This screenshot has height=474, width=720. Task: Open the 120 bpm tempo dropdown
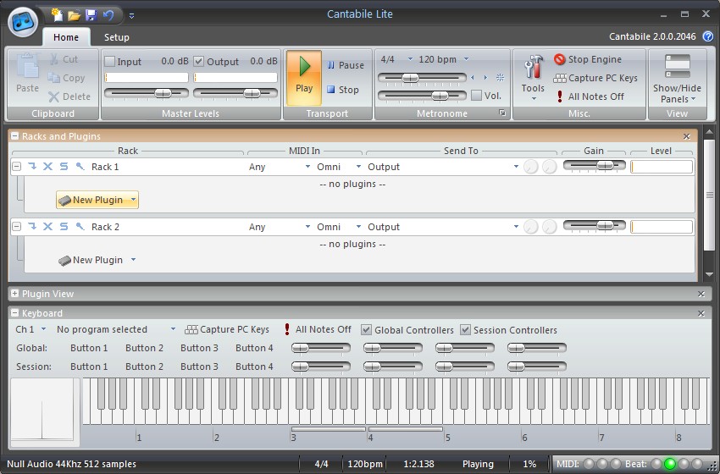[x=444, y=59]
